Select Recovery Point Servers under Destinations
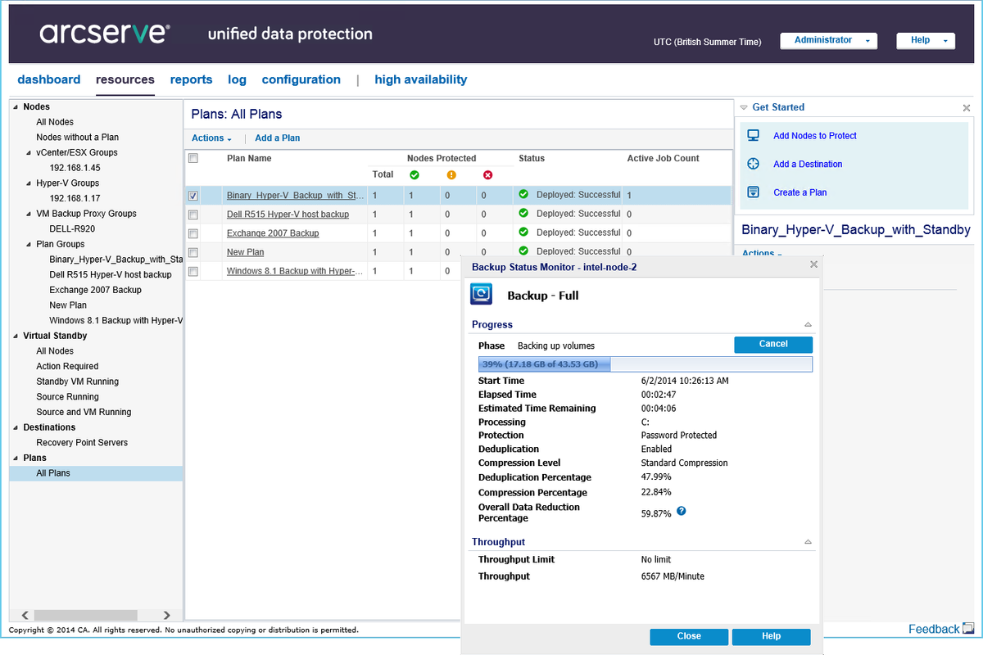The image size is (983, 655). click(83, 442)
